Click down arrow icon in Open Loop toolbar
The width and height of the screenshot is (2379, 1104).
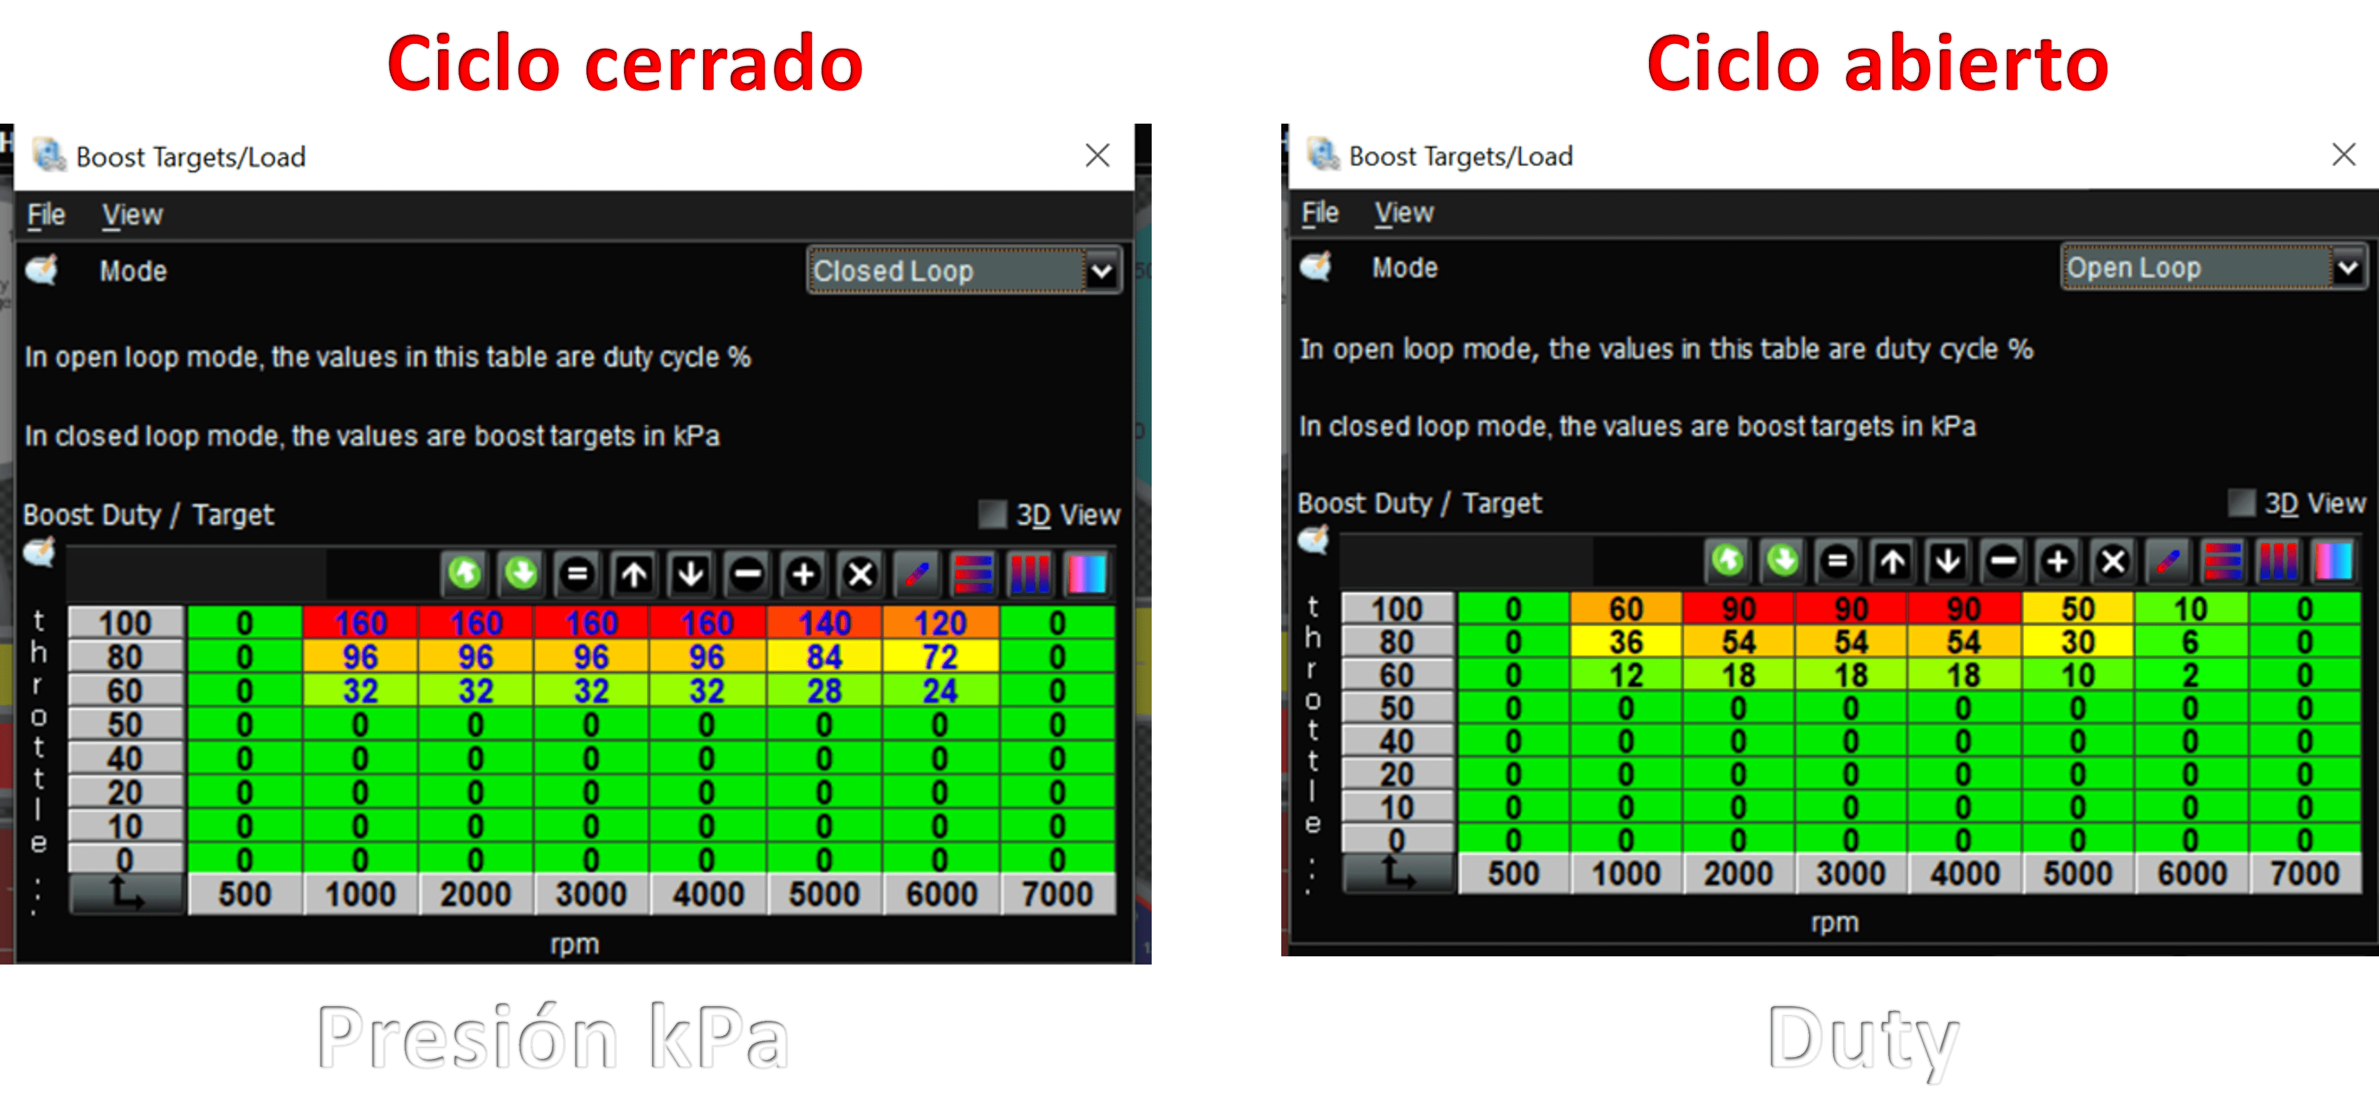pos(1948,560)
